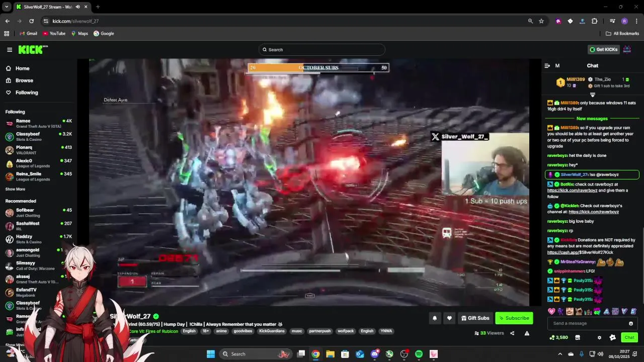Open Kick user profile avatar

(627, 49)
